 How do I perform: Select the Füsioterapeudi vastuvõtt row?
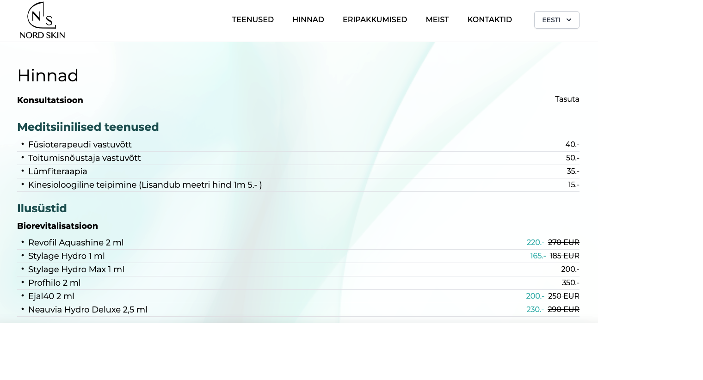pos(80,145)
